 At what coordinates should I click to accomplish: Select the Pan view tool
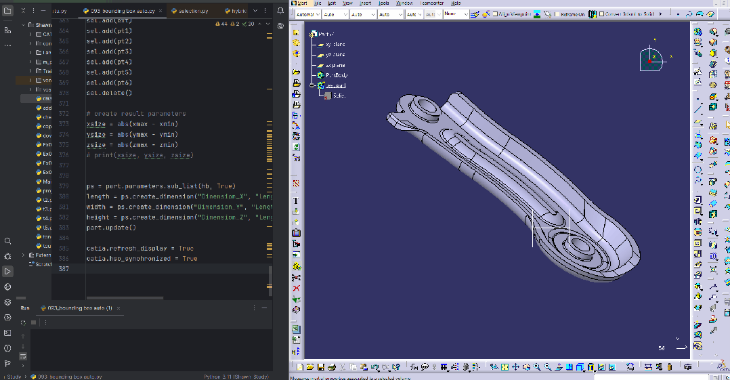click(516, 367)
